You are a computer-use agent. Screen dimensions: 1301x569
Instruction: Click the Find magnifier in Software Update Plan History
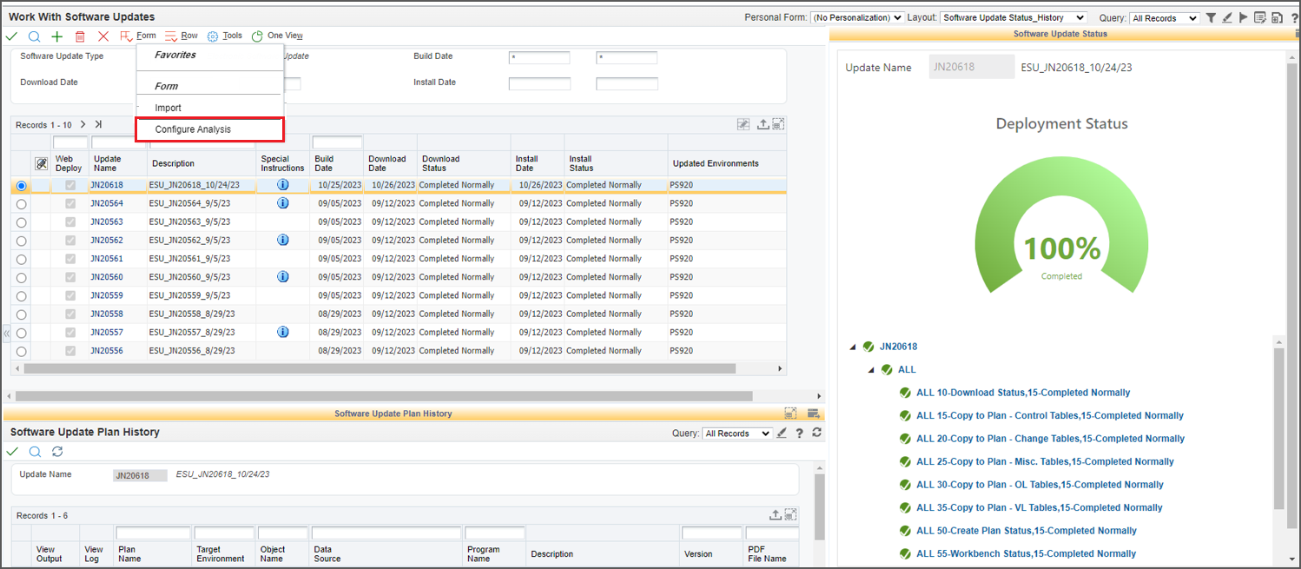coord(35,452)
